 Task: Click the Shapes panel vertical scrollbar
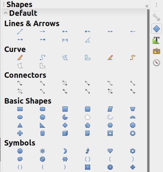tap(148, 91)
